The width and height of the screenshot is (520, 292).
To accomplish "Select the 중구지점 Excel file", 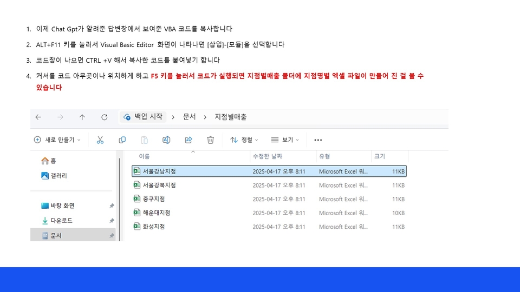I will tap(269, 199).
